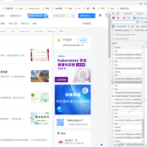Open the 开发工具 category
Viewport: 147px width, 147px height.
pyautogui.click(x=13, y=24)
